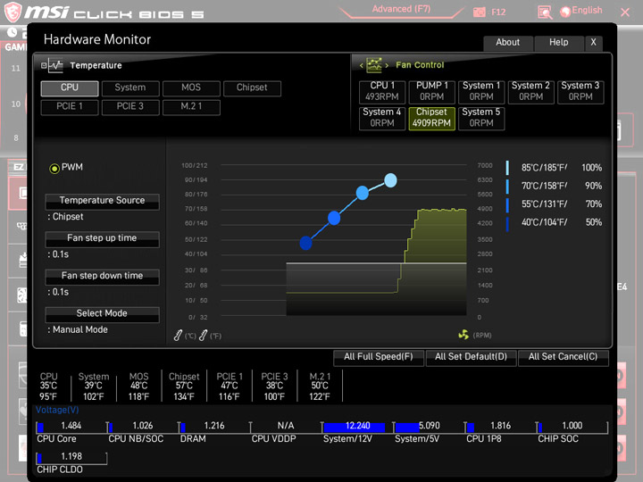Click the About button
The width and height of the screenshot is (643, 482).
click(x=508, y=43)
